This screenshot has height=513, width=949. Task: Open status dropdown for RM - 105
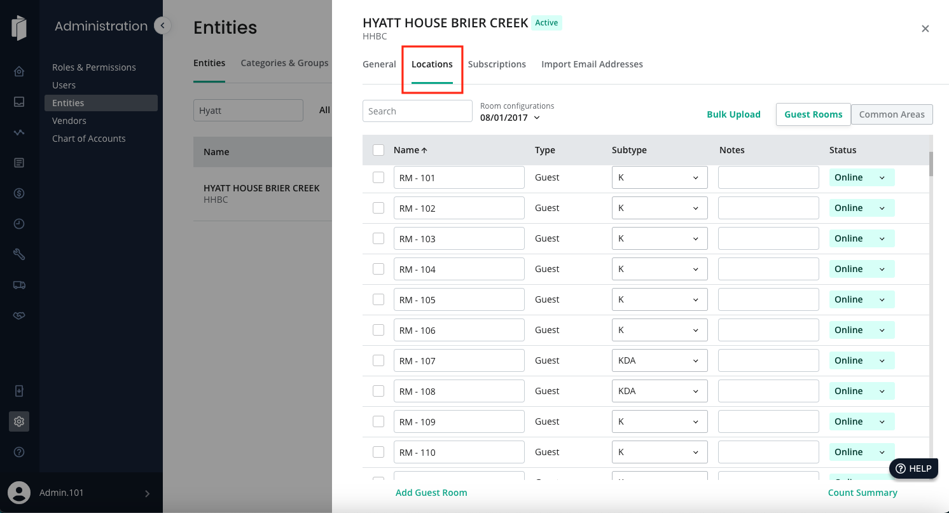[x=862, y=299]
